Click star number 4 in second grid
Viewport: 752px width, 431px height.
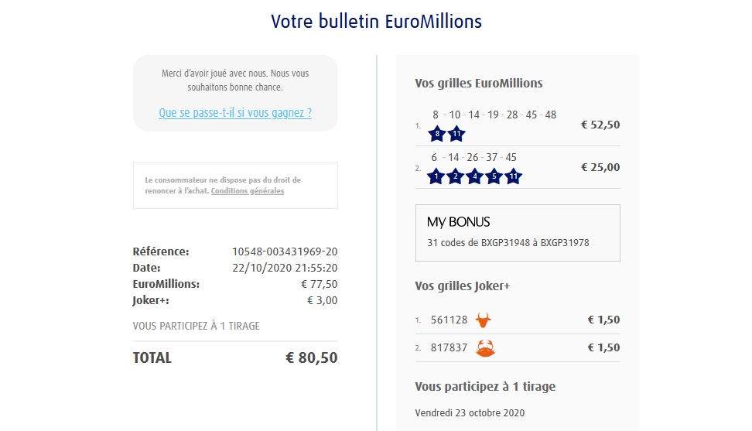pos(475,176)
